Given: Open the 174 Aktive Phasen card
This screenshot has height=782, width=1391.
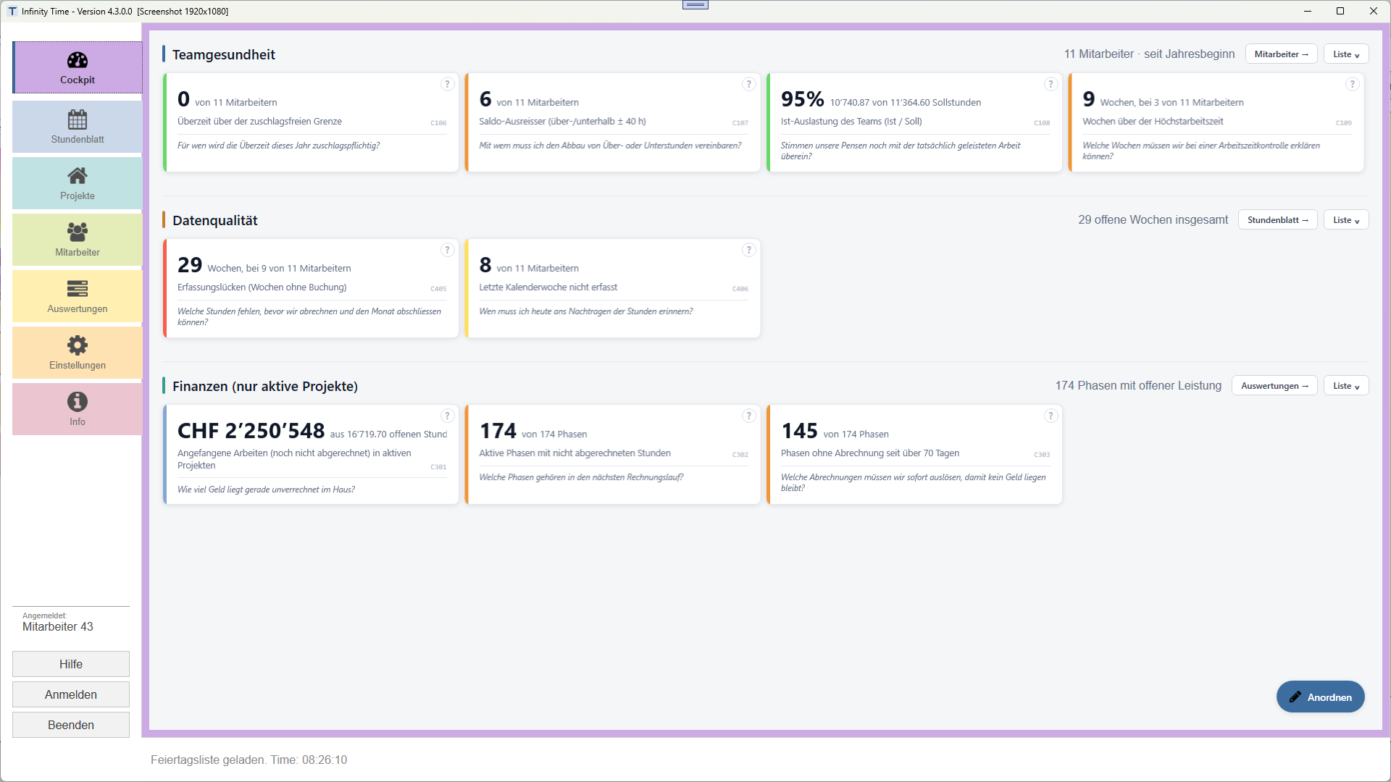Looking at the screenshot, I should click(x=613, y=455).
